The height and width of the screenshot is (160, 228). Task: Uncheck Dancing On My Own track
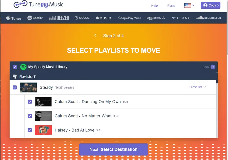click(x=30, y=102)
